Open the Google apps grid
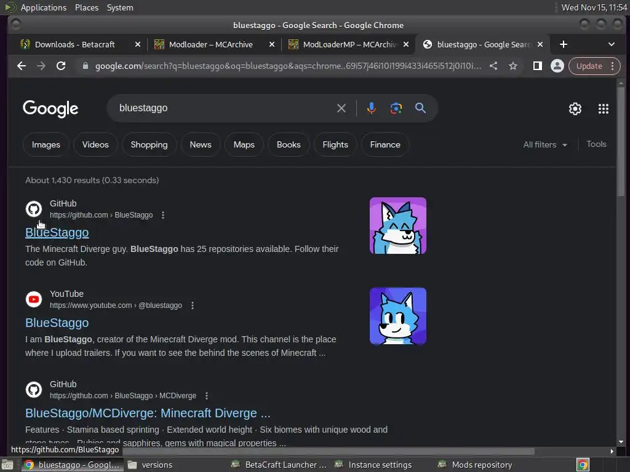 pos(603,108)
